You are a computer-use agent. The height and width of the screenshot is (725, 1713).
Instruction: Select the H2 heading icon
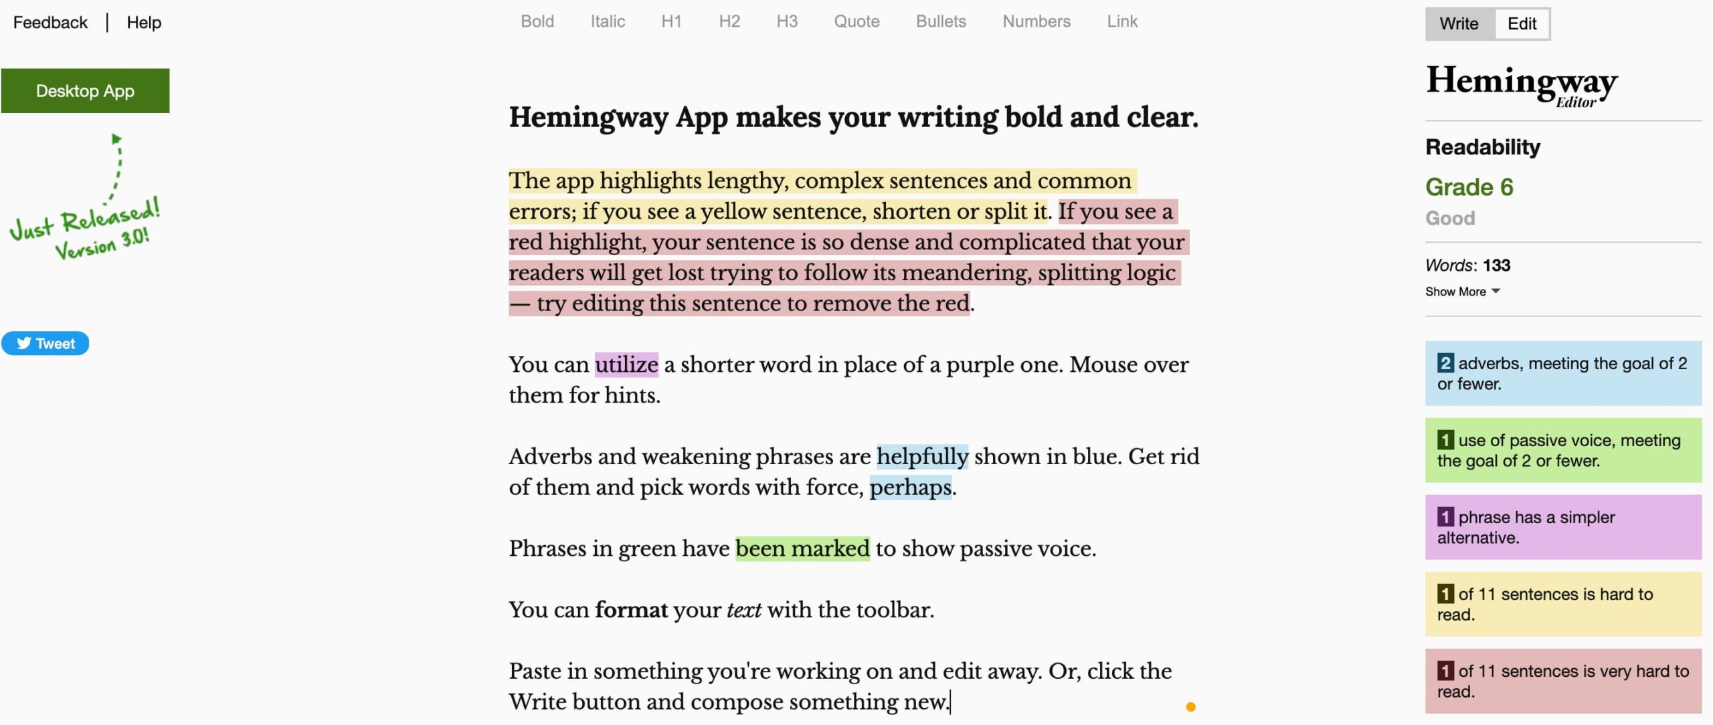tap(730, 21)
